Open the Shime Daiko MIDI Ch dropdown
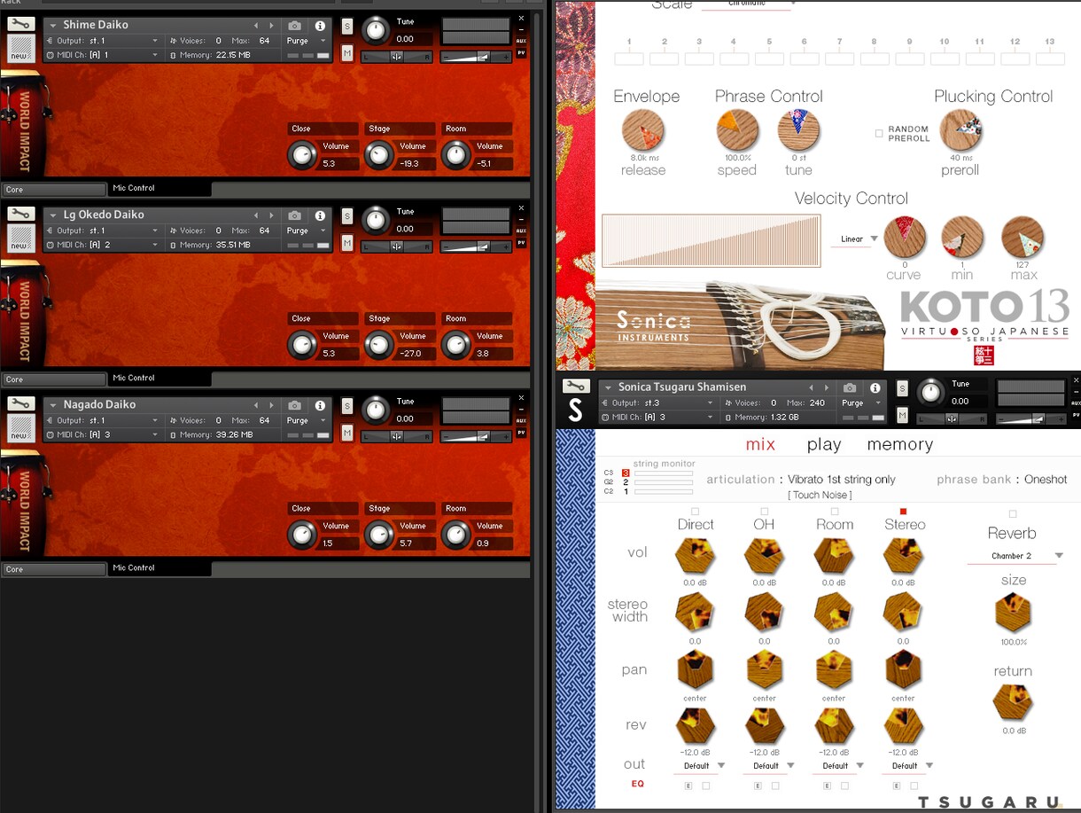The image size is (1081, 813). pos(102,55)
